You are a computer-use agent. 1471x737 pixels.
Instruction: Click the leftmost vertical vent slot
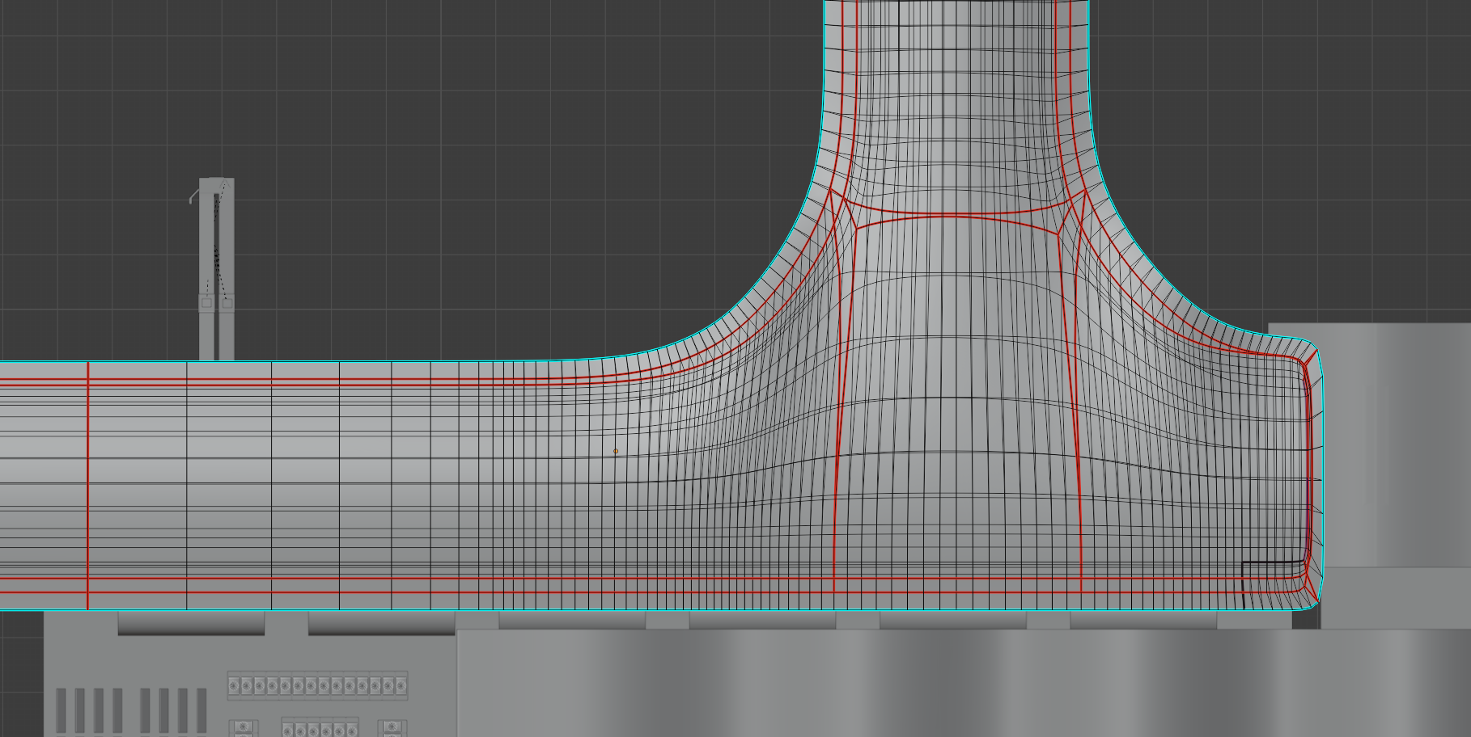[61, 711]
